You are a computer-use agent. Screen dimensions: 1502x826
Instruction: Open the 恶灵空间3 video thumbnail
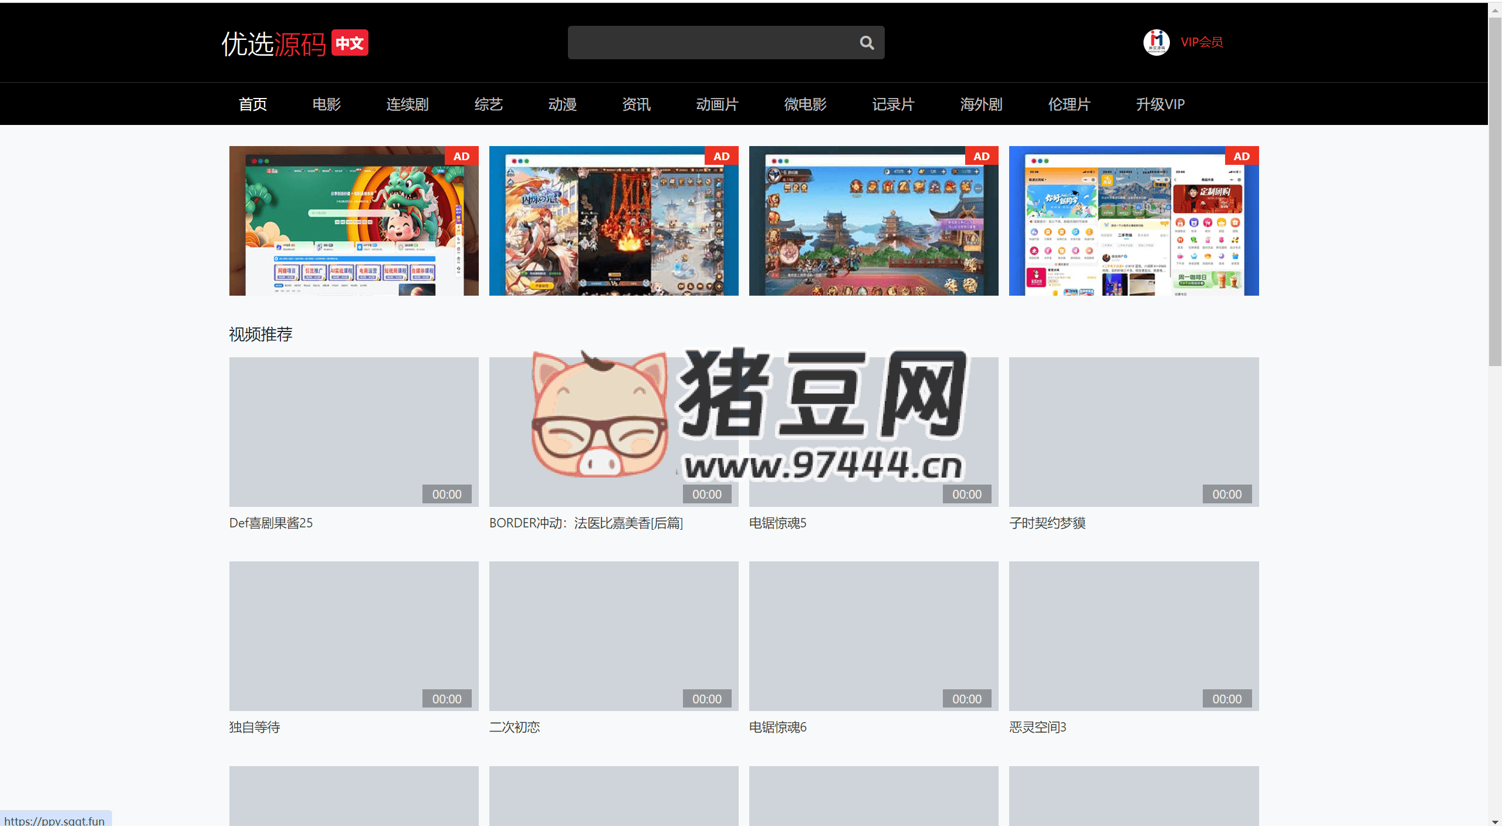point(1134,636)
